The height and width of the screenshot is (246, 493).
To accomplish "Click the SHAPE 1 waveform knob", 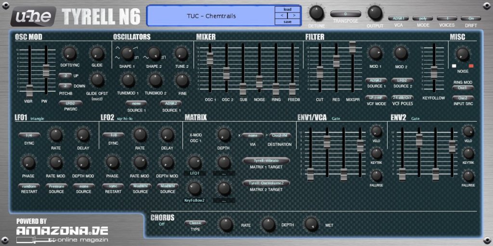I will (x=127, y=54).
